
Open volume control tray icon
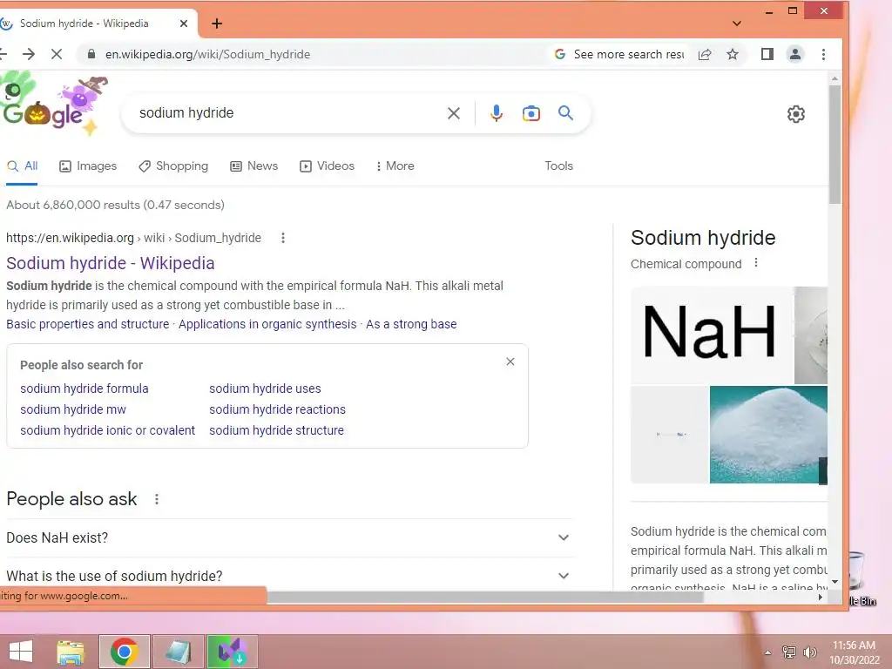click(809, 652)
